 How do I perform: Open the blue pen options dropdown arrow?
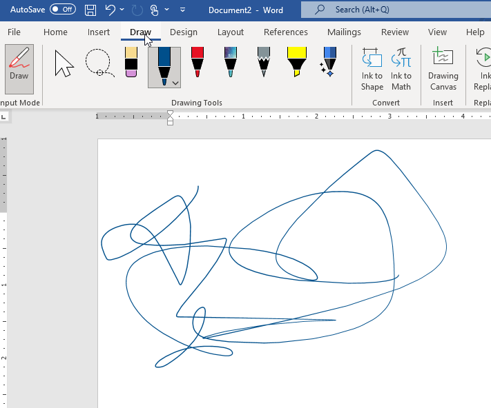coord(175,83)
